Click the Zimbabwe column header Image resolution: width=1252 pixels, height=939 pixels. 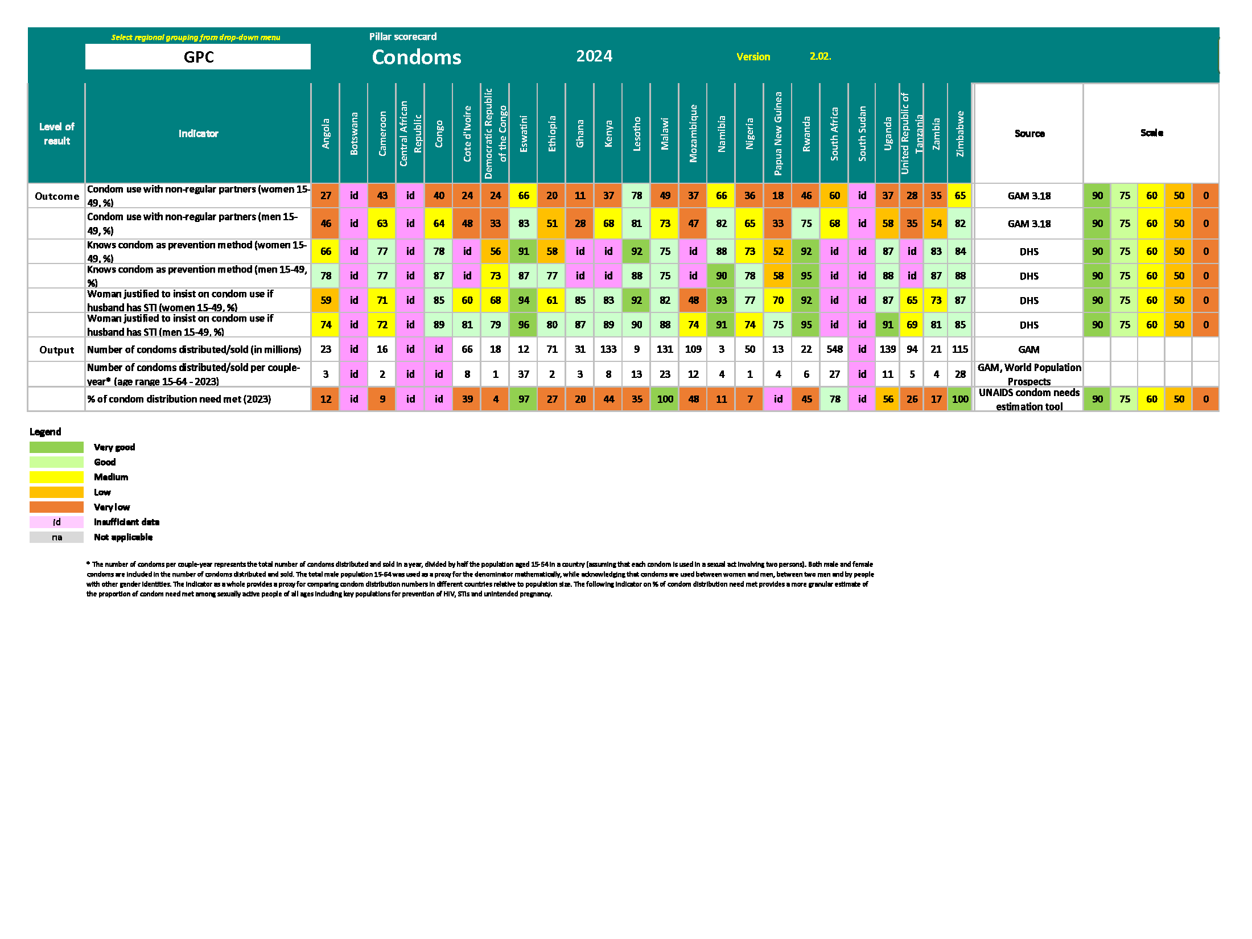[x=960, y=133]
